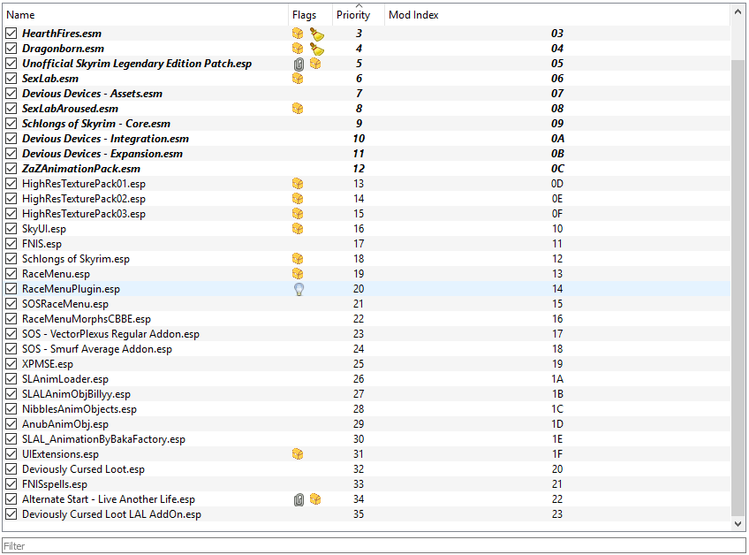749x555 pixels.
Task: Click priority value 20 of RaceMenuPlugin.esp
Action: pos(359,289)
